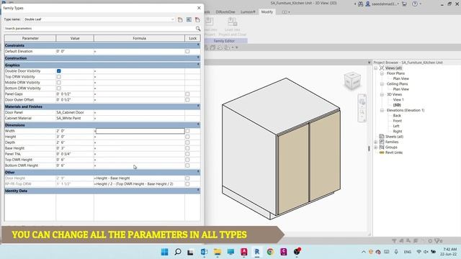
Task: Click the Parameter column header
Action: click(x=30, y=38)
